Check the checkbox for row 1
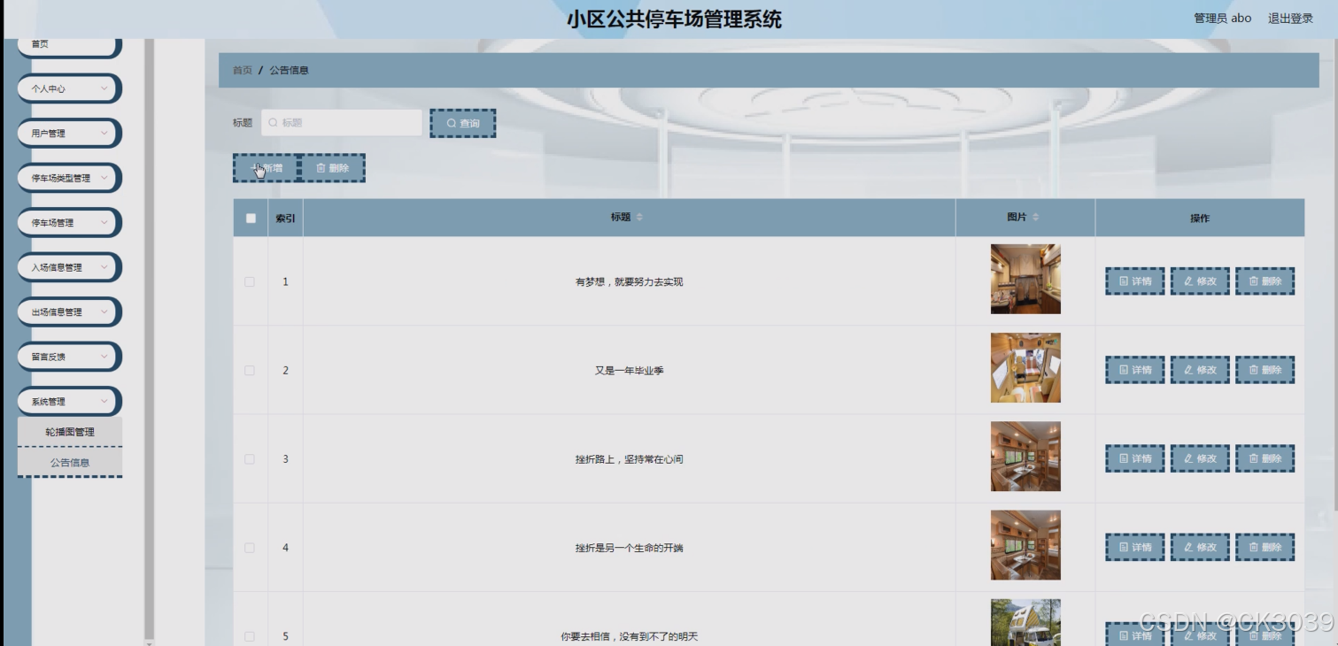 pos(250,281)
